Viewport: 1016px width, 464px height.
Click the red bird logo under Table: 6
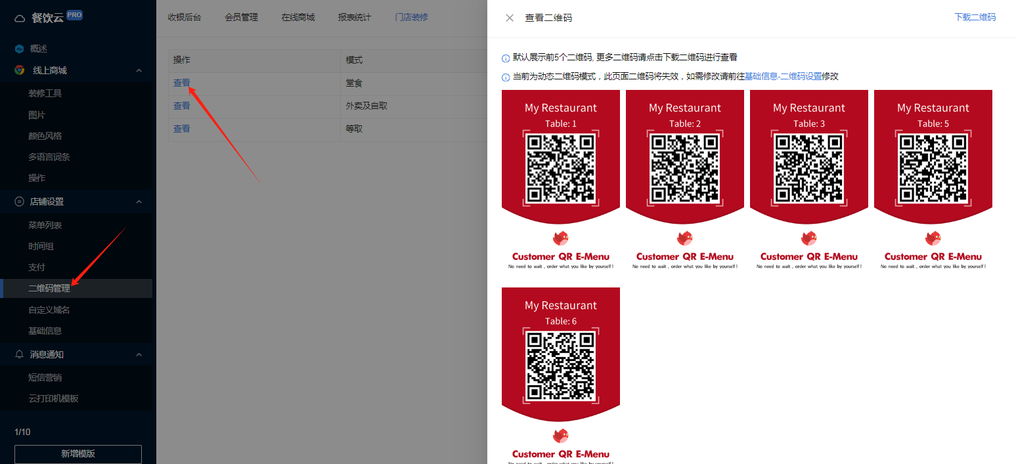(x=560, y=436)
